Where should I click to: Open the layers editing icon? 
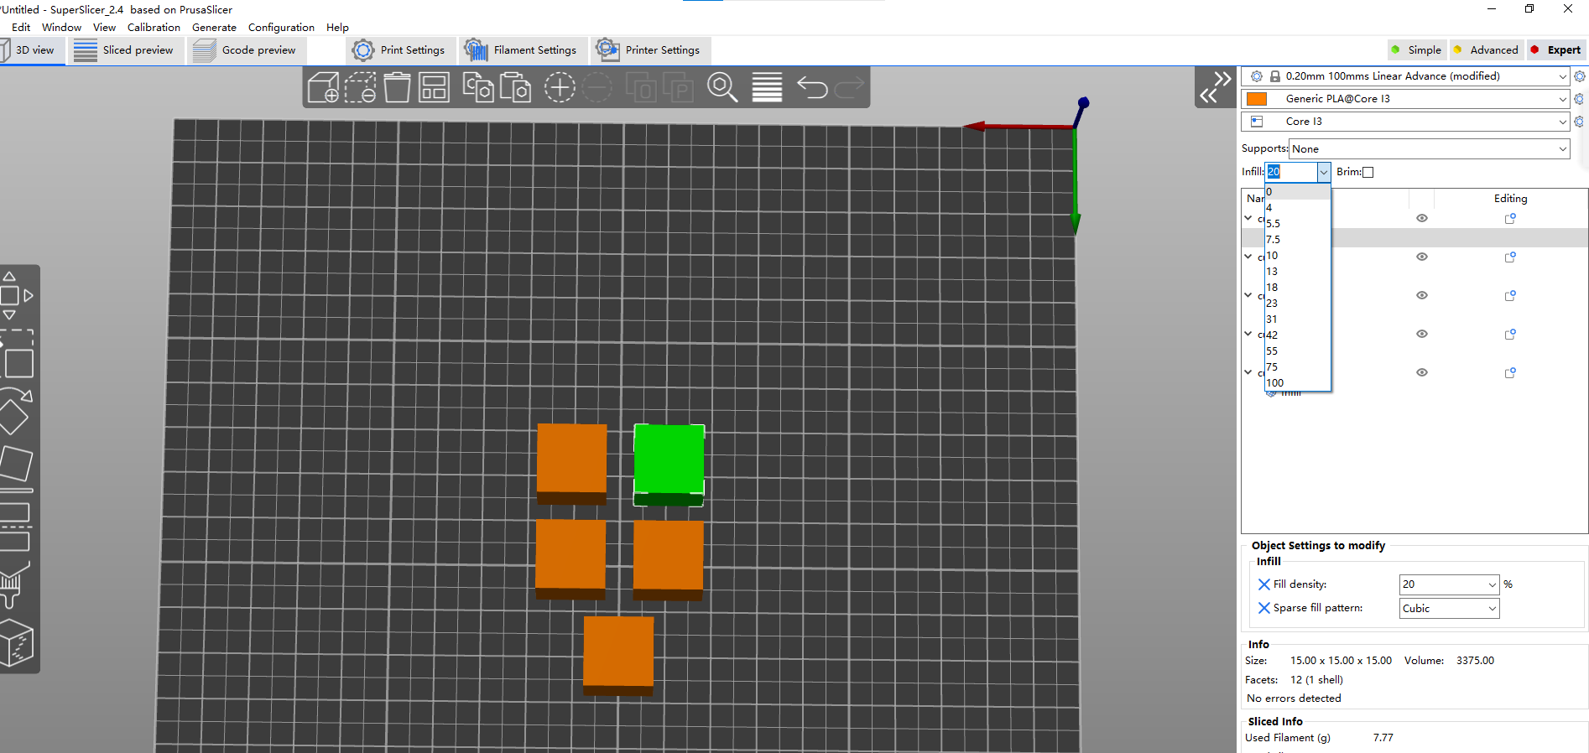pyautogui.click(x=767, y=87)
